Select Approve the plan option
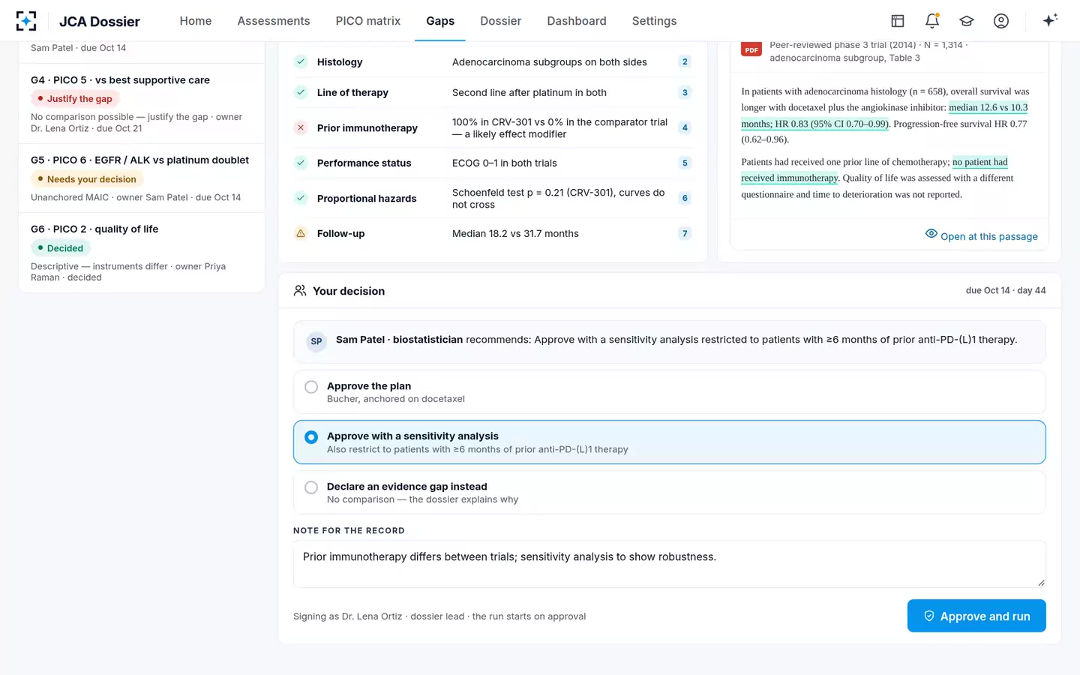The width and height of the screenshot is (1080, 675). [669, 392]
